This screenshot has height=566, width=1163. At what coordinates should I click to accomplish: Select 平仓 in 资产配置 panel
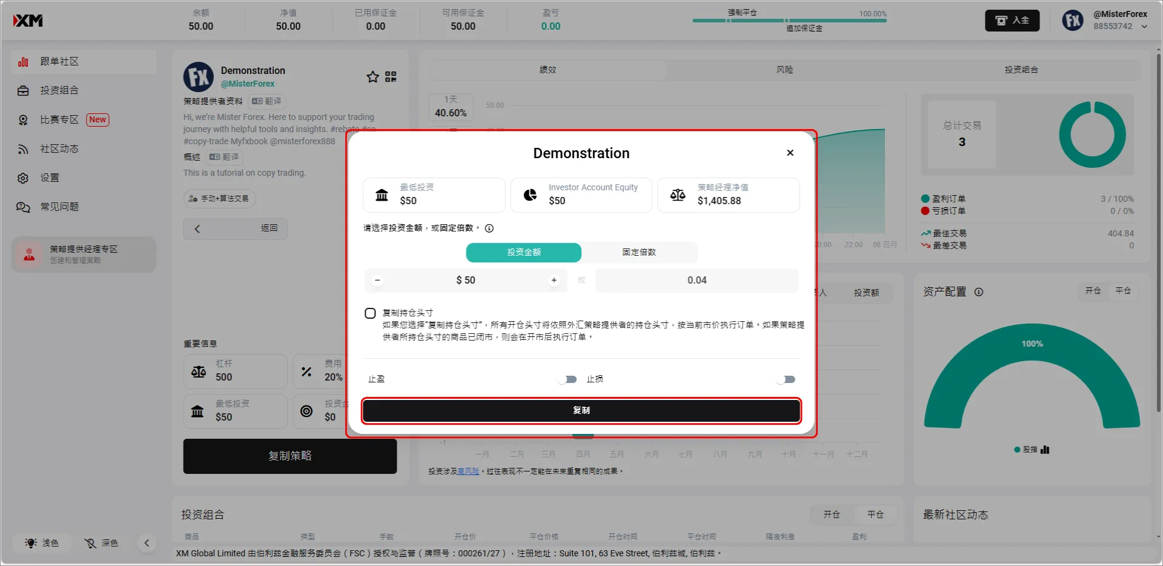[1123, 291]
